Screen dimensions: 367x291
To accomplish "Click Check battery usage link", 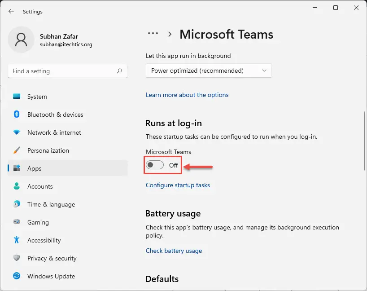I will click(174, 251).
